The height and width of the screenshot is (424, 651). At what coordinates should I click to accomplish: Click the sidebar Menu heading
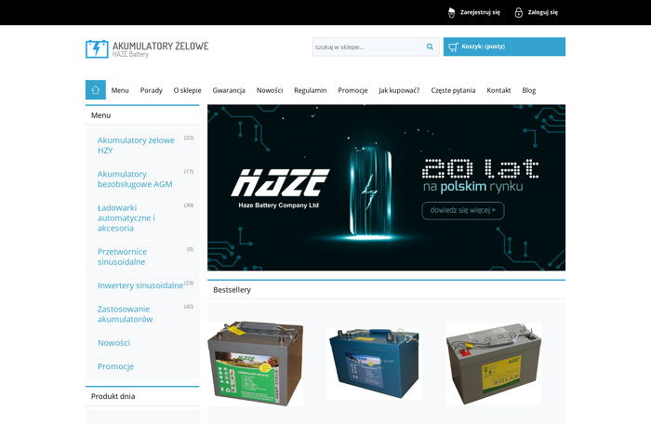[x=100, y=115]
